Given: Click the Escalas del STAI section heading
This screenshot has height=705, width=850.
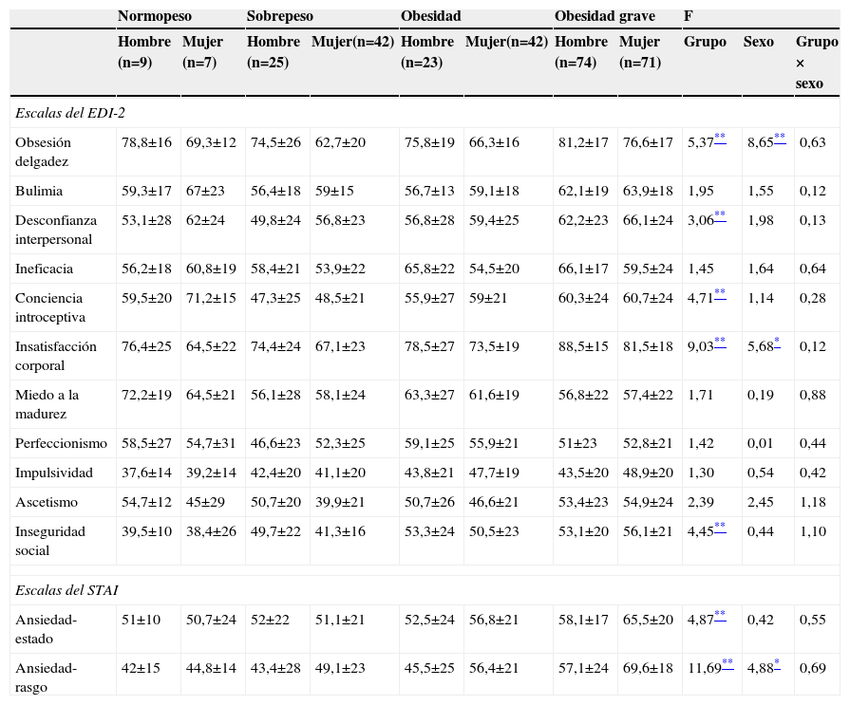Looking at the screenshot, I should point(66,590).
